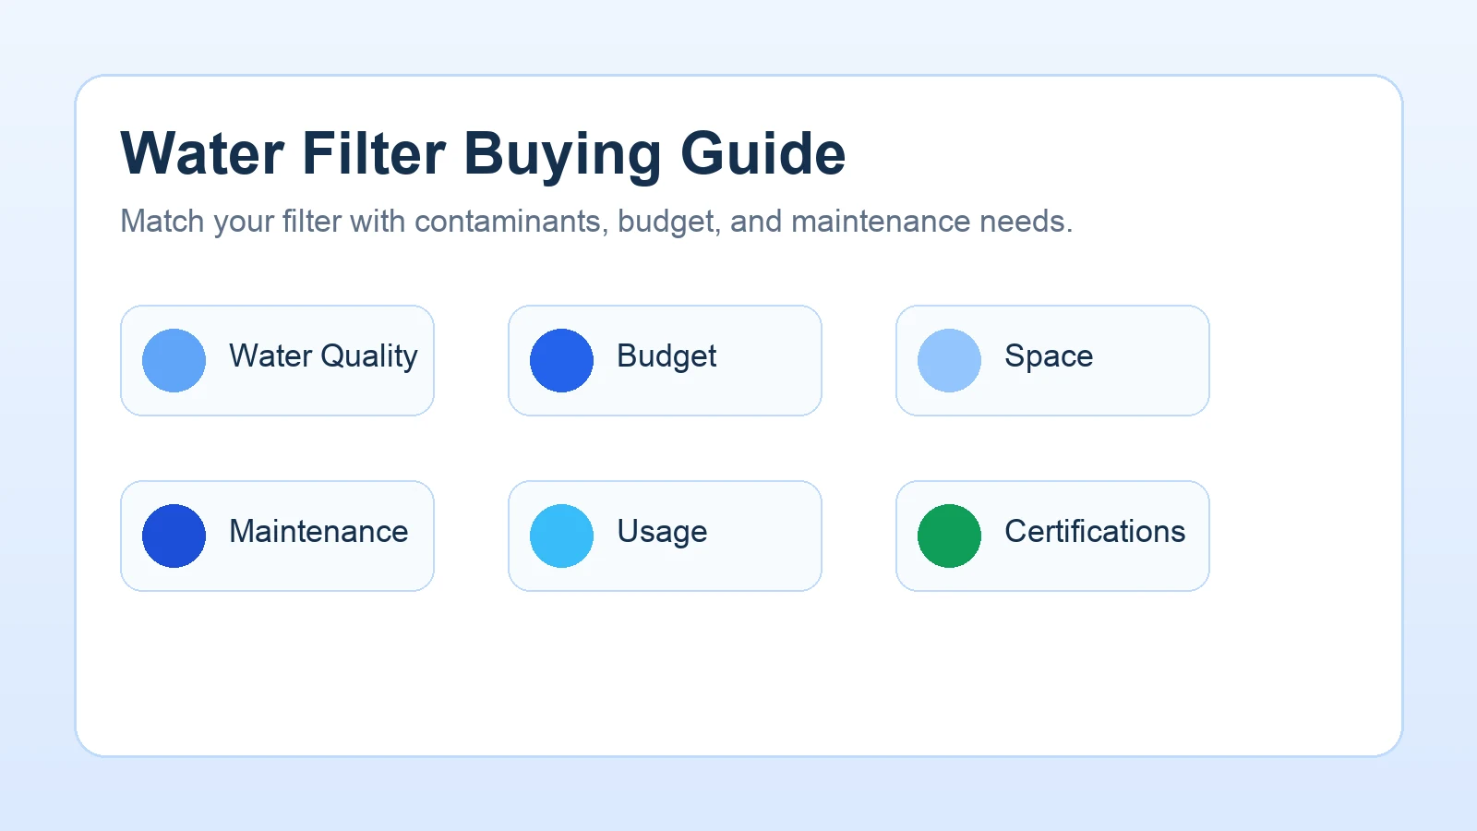Click the Maintenance circle icon
Image resolution: width=1477 pixels, height=831 pixels.
coord(174,536)
